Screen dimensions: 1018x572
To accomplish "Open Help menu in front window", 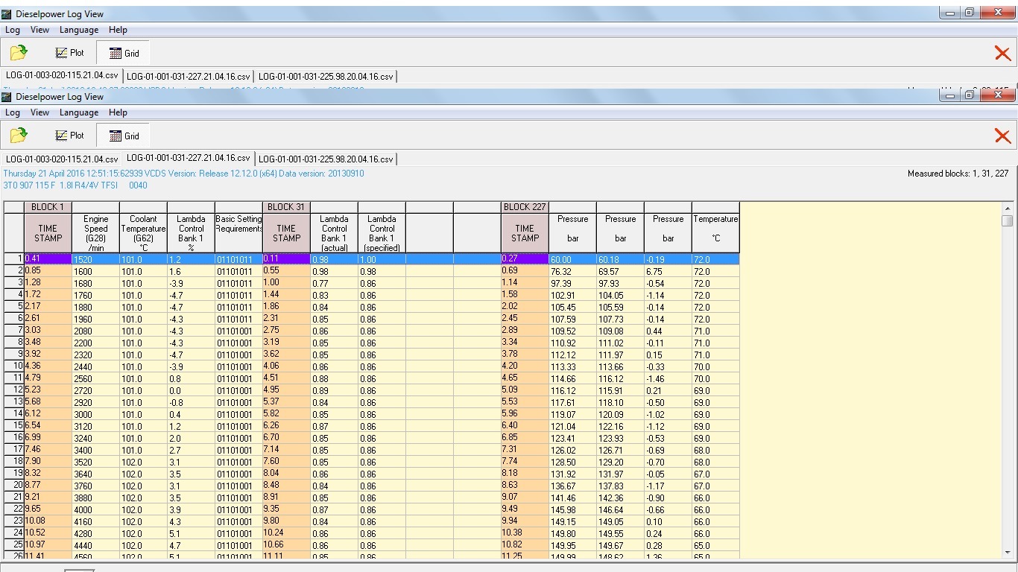I will [118, 112].
